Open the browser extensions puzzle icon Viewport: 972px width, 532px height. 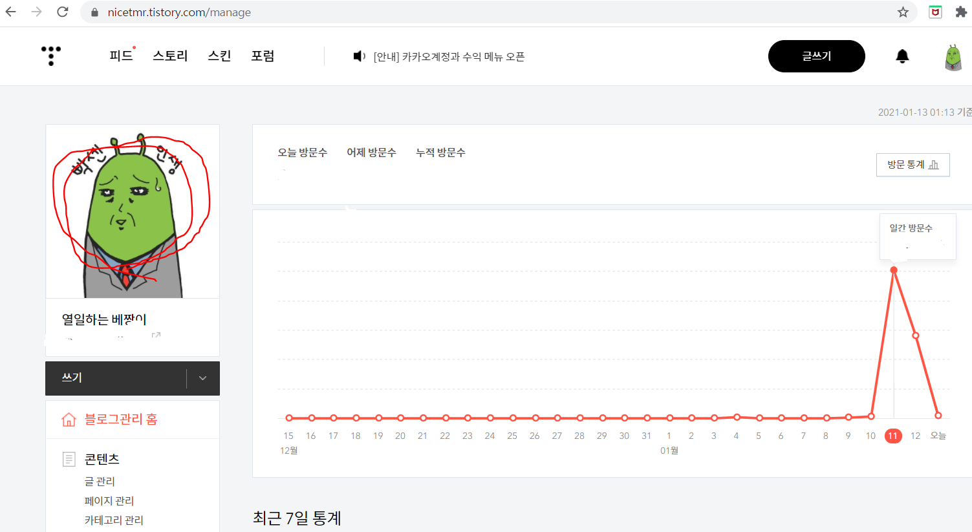(x=961, y=12)
